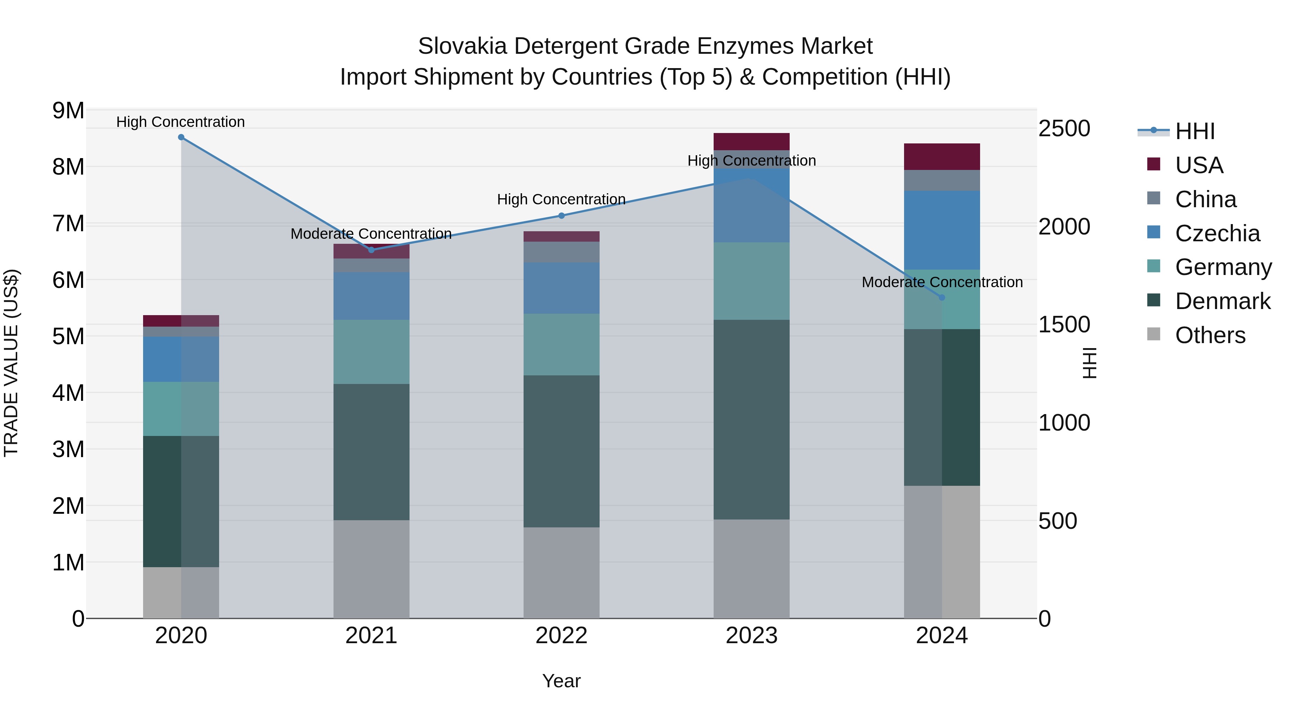Click the China slate-gray legend swatch
This screenshot has width=1291, height=726.
point(1154,198)
